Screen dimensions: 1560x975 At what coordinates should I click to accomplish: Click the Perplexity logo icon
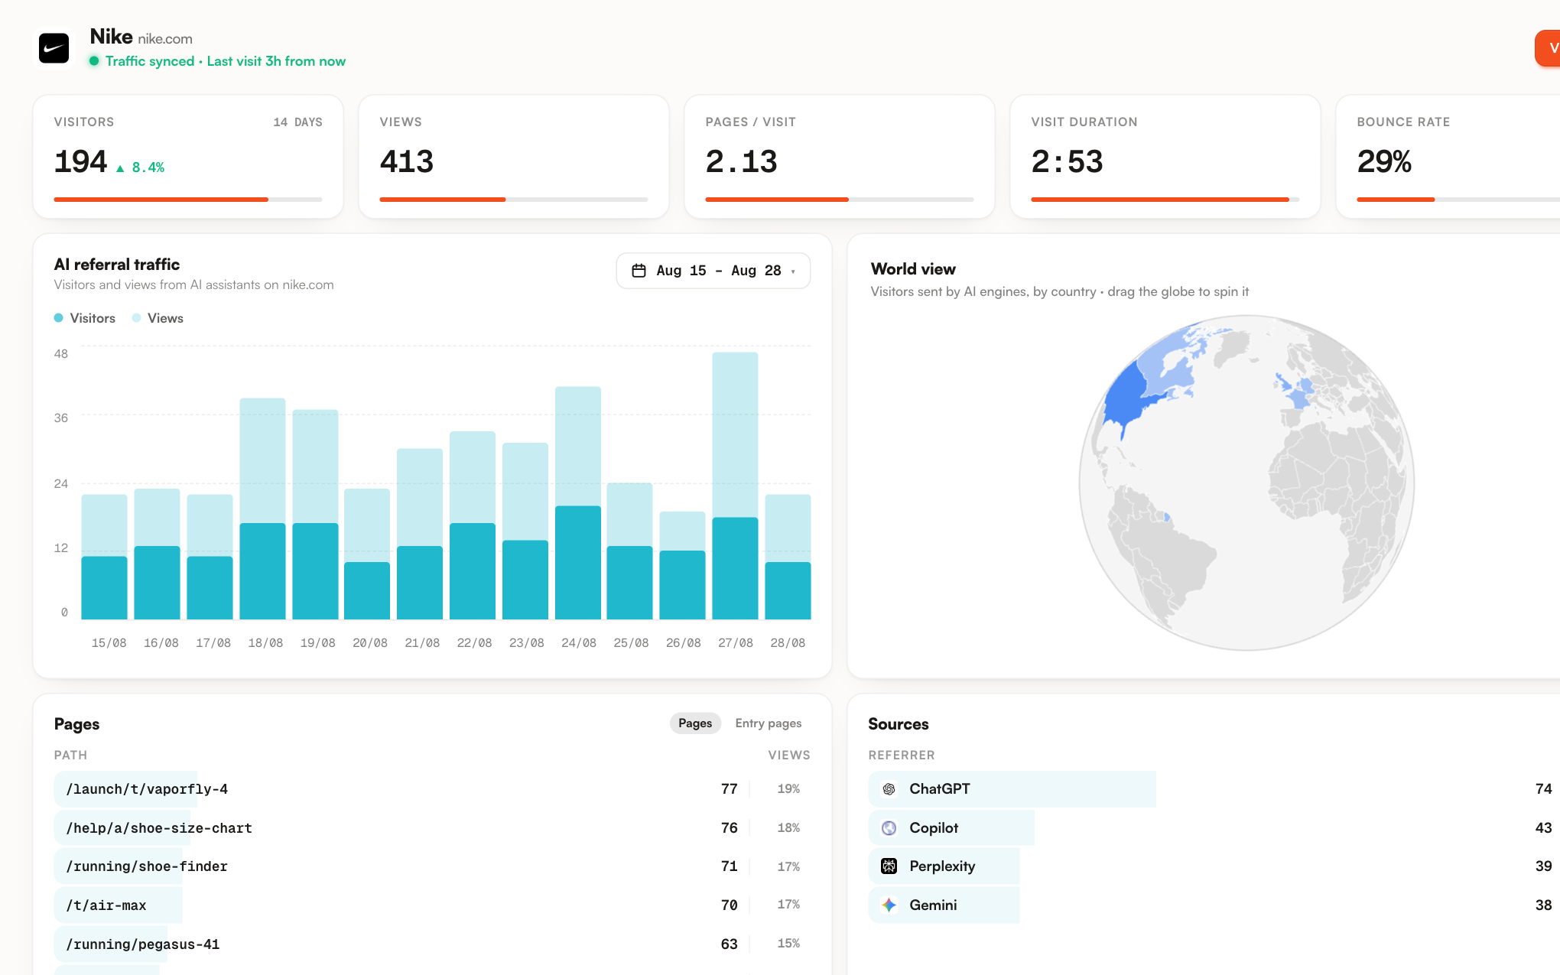[x=889, y=866]
